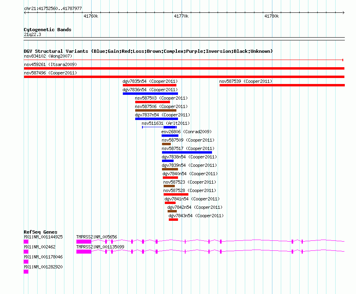
Task: Click the dgv7842n54 (Cooper2011) label
Action: coord(195,207)
